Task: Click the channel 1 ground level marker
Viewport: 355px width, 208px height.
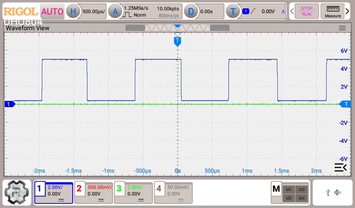Action: (10, 104)
